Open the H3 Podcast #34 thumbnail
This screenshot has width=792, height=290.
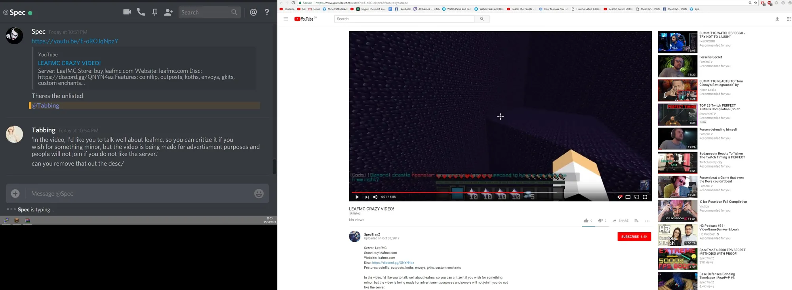(677, 235)
